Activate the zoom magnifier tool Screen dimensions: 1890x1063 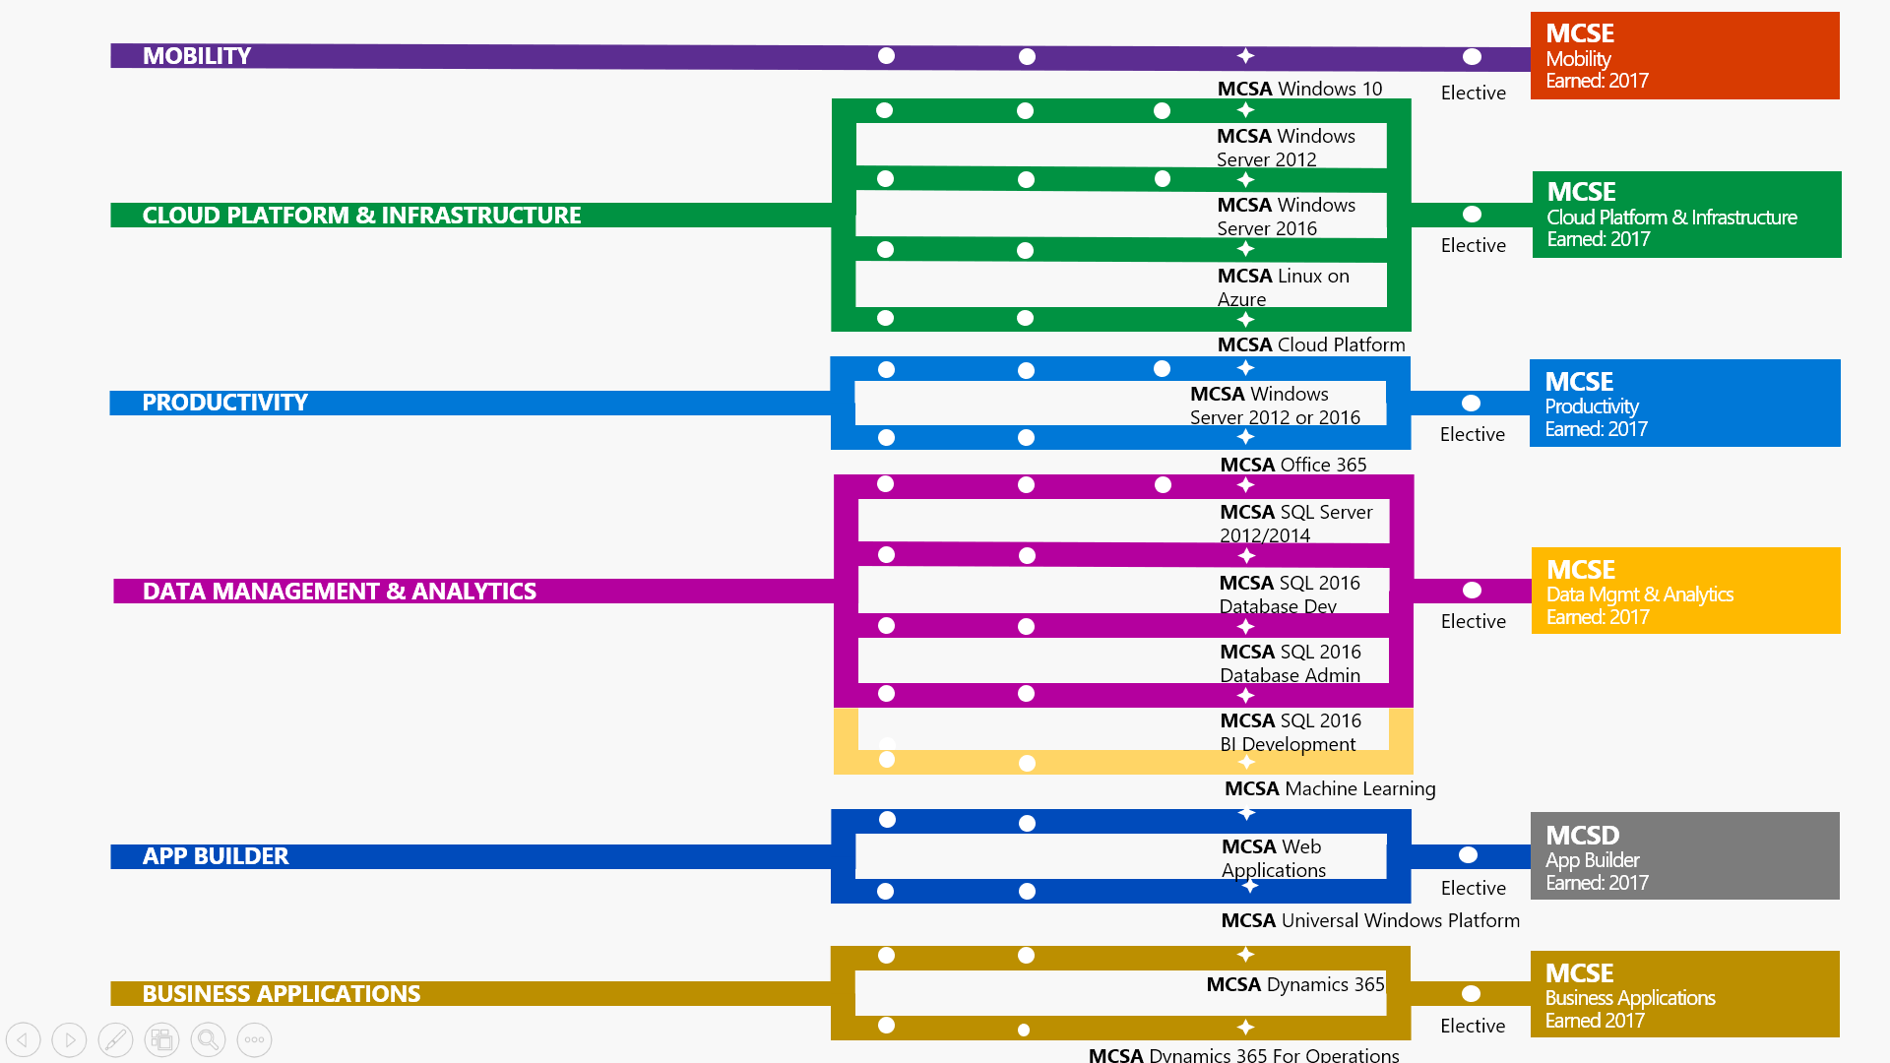pos(208,1039)
